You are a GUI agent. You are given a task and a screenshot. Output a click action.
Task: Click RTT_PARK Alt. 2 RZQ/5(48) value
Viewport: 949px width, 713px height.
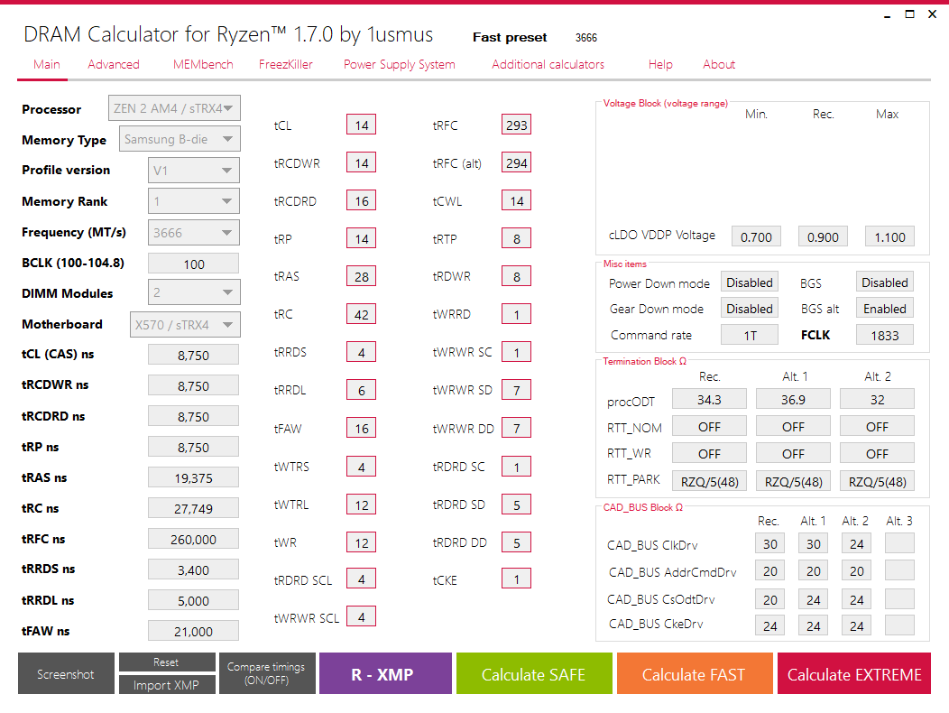tap(877, 481)
